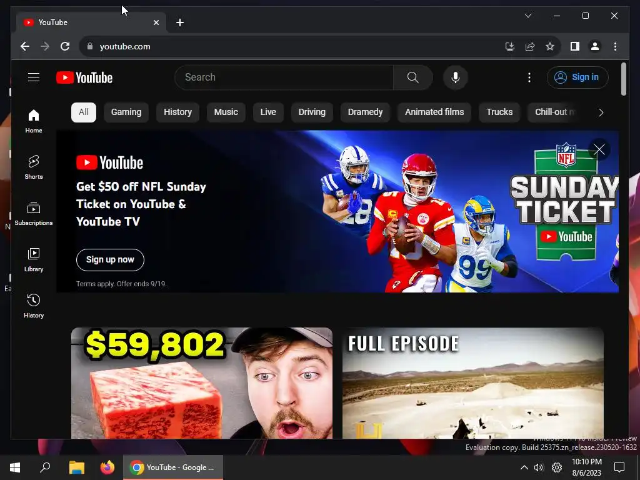Go back with Chrome's back arrow
The width and height of the screenshot is (640, 480).
(x=25, y=46)
